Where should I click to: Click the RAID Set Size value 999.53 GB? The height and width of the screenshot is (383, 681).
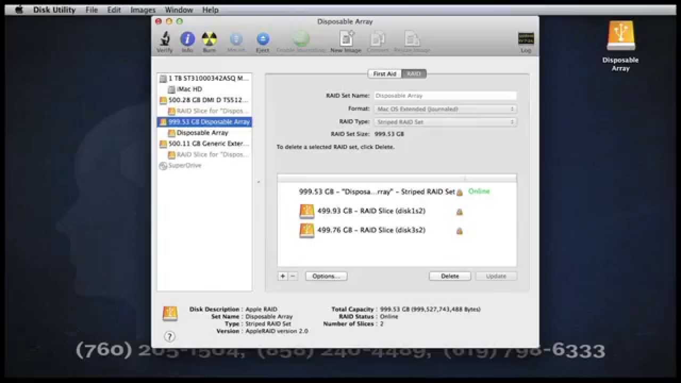coord(389,135)
